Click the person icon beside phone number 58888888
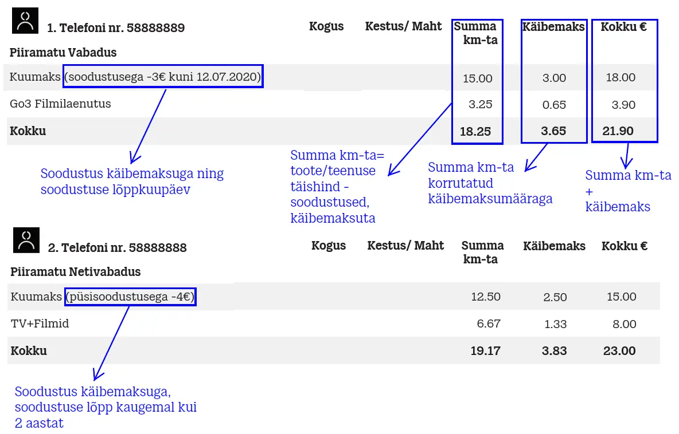 coord(26,240)
